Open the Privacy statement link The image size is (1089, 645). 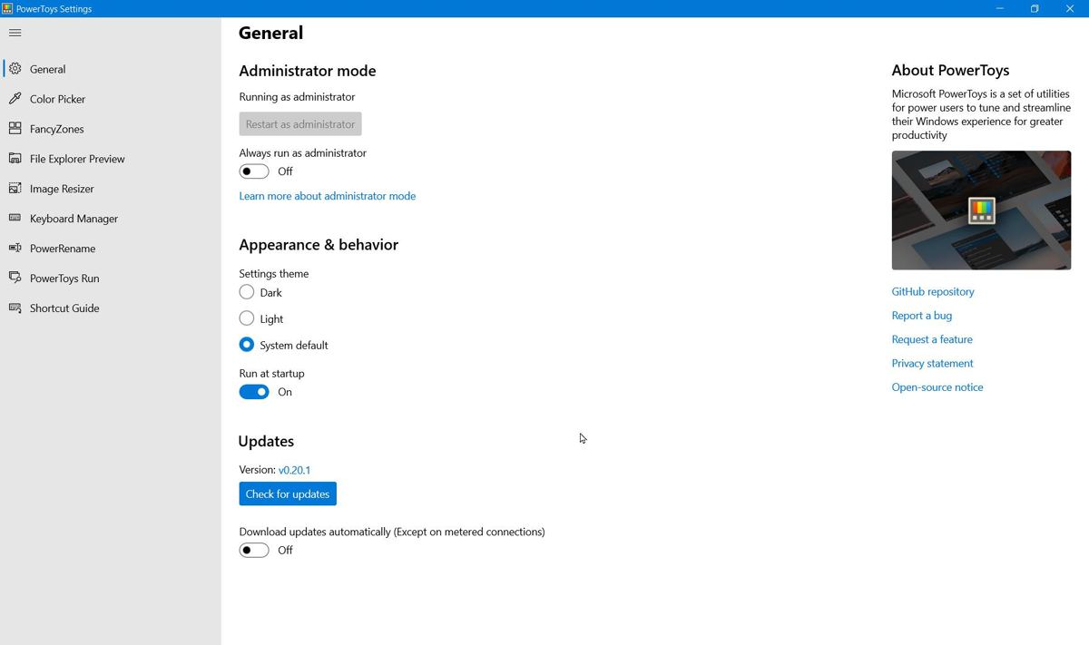click(932, 363)
